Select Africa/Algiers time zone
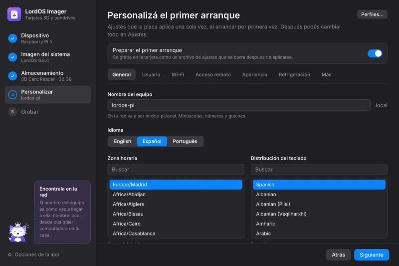399x266 pixels. click(x=176, y=204)
